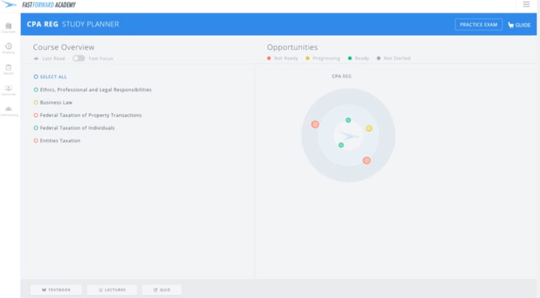Choose Select All in Course Overview

pos(53,77)
